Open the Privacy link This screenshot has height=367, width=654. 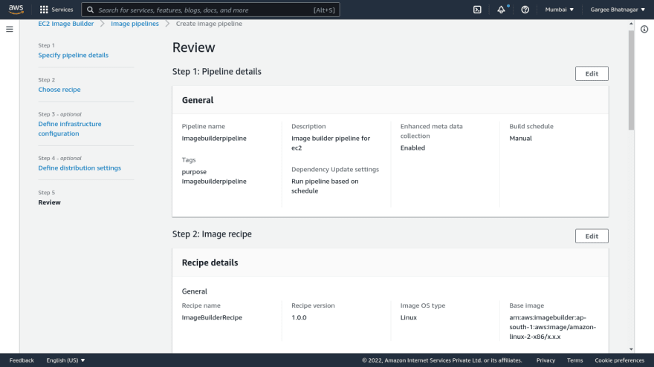(545, 360)
